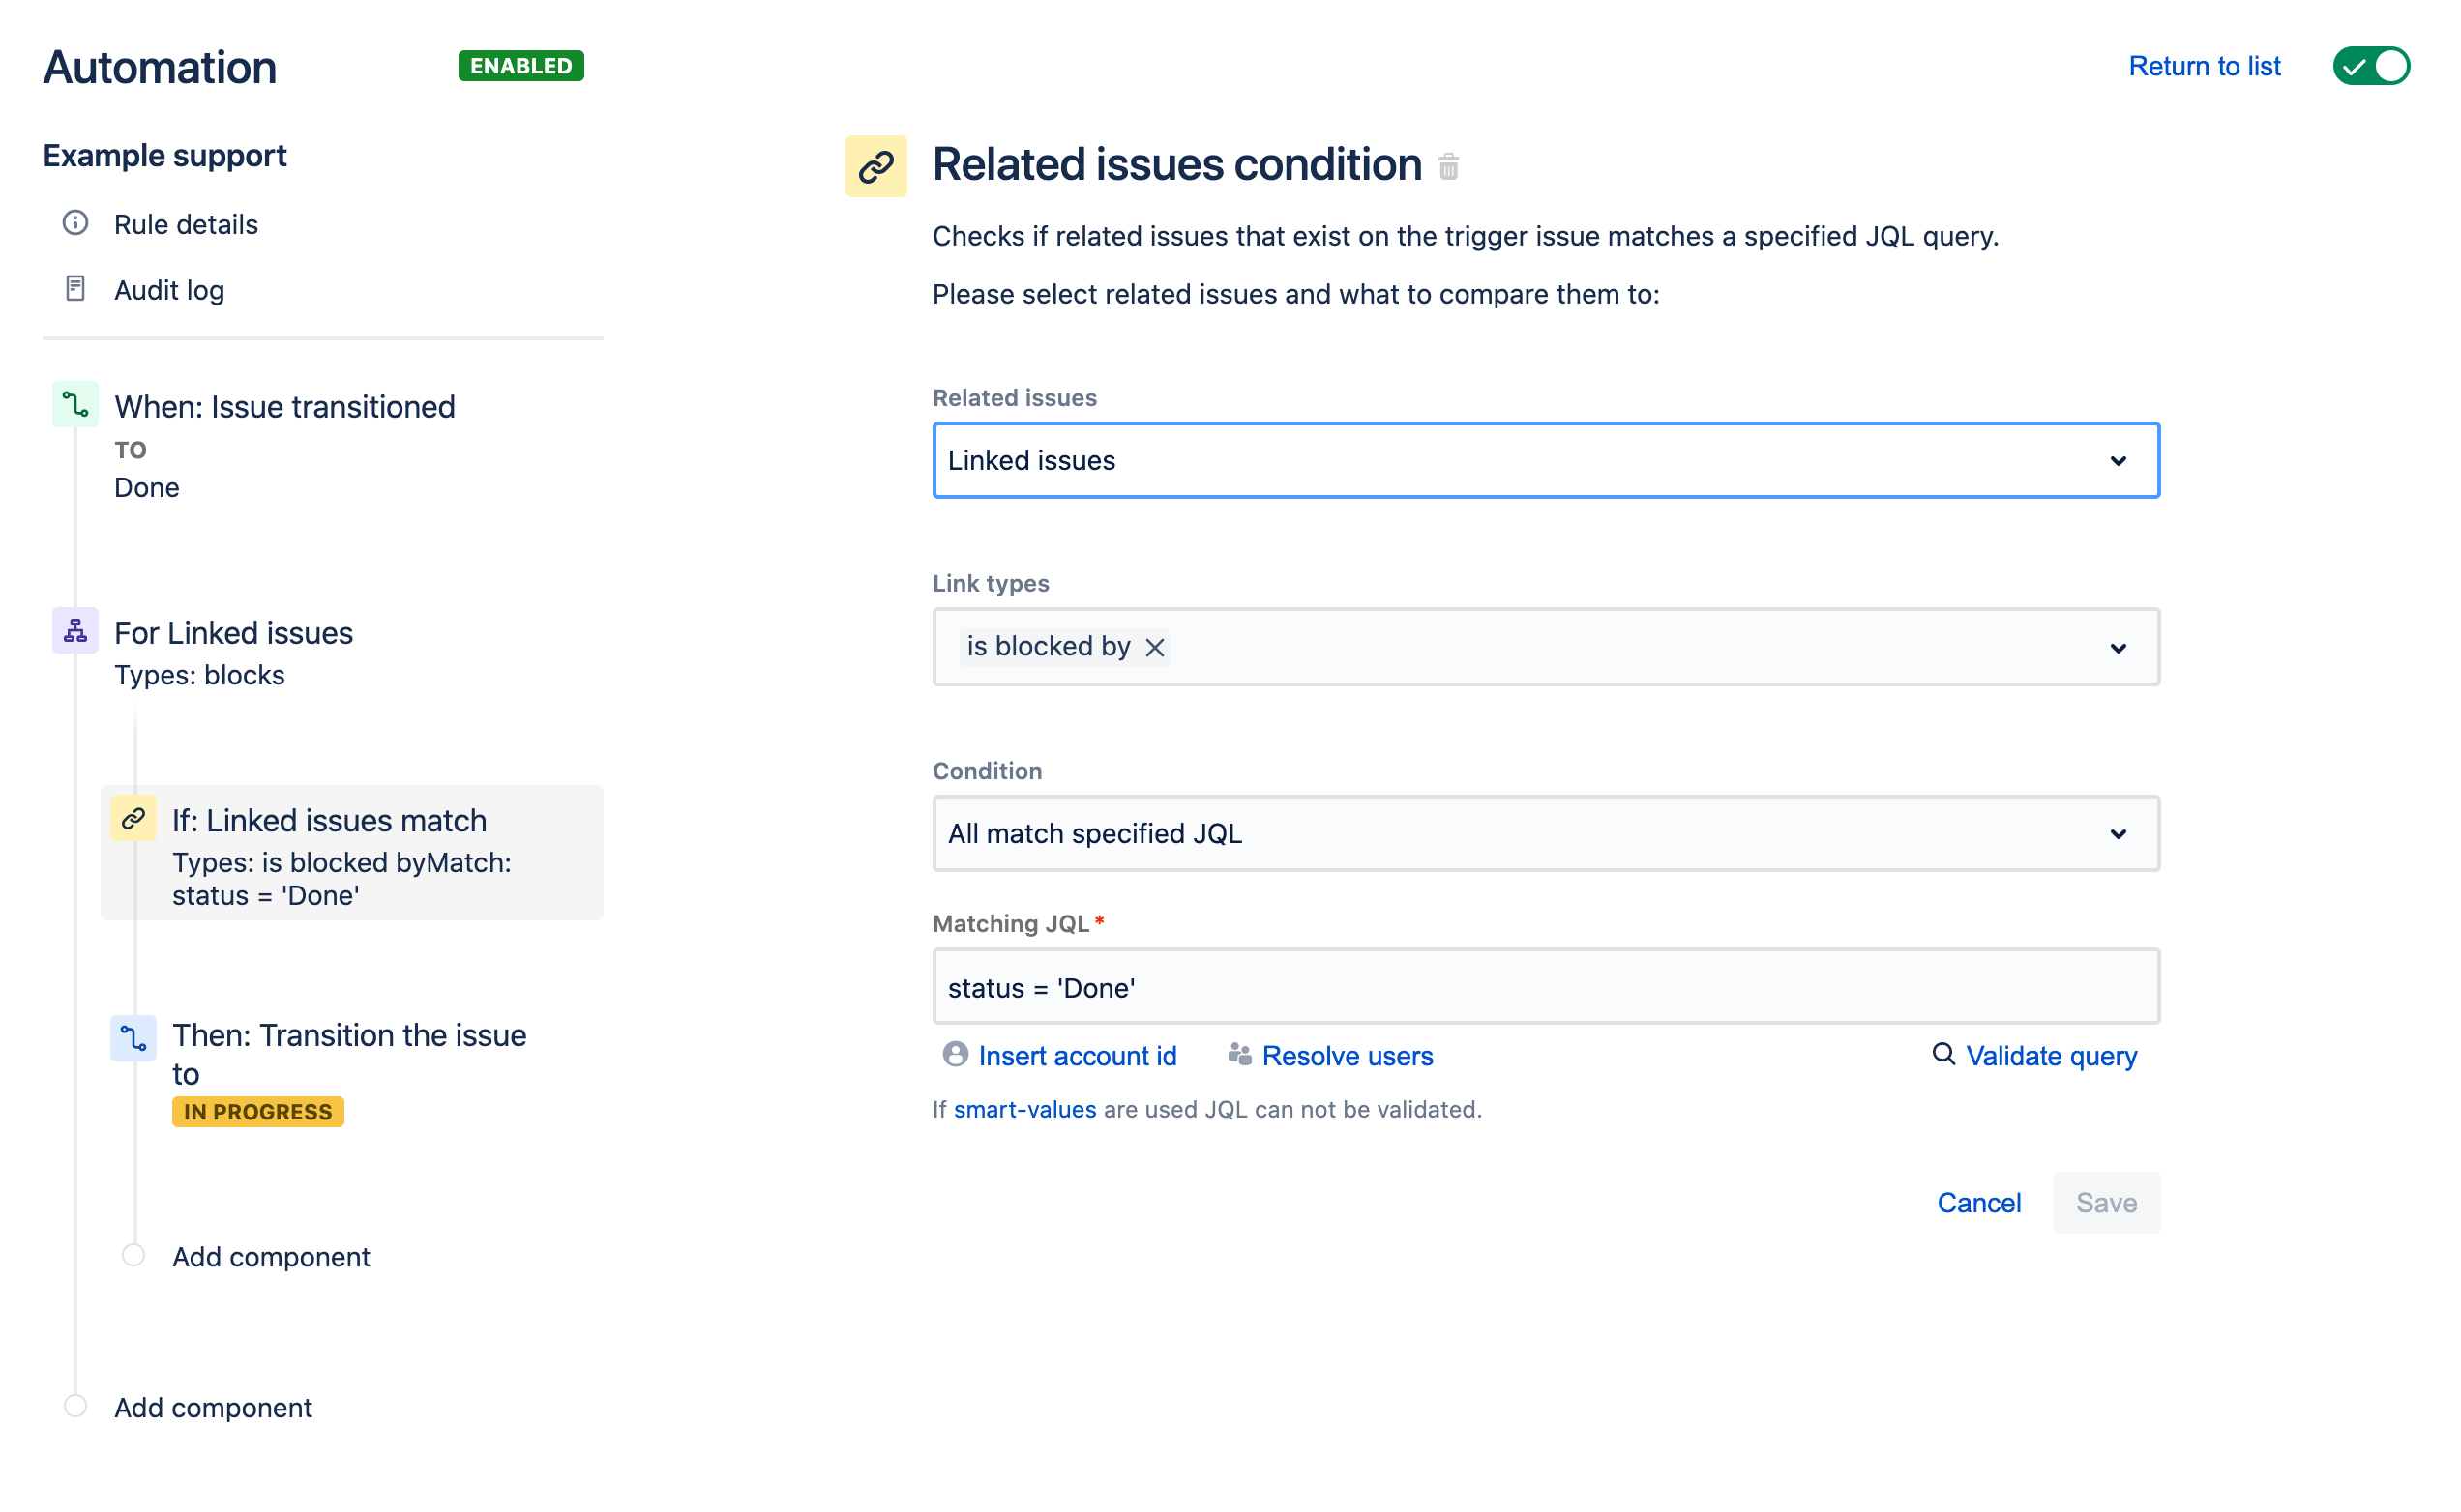Click the person icon next to Insert account id

(x=956, y=1054)
